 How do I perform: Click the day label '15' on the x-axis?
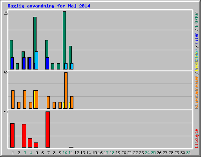(x=94, y=153)
